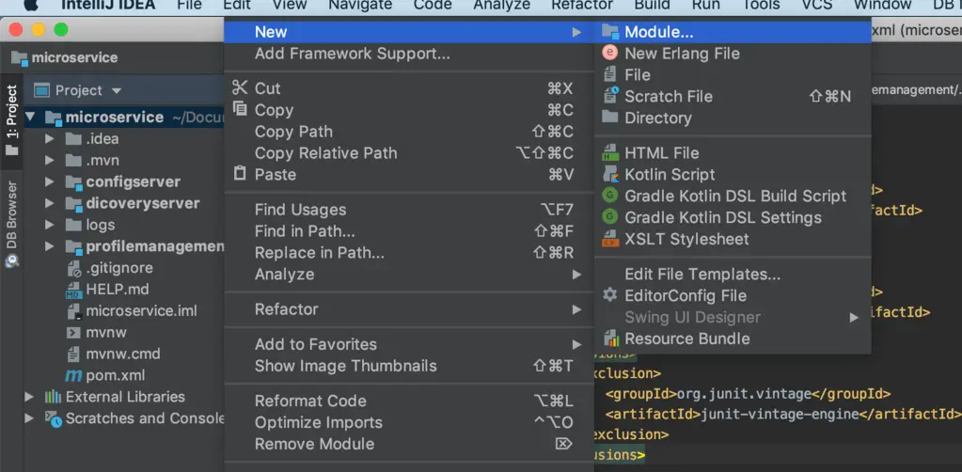962x472 pixels.
Task: Open the Refactor submenu in context menu
Action: pyautogui.click(x=409, y=308)
